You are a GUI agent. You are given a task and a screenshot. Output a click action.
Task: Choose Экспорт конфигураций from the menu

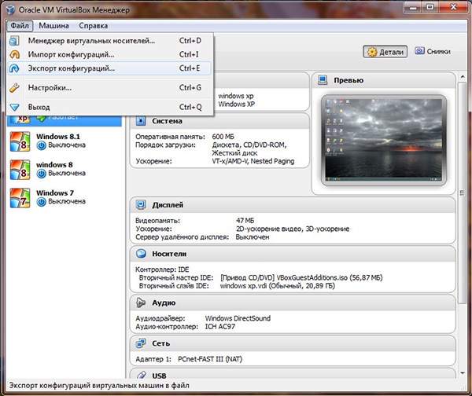point(71,68)
